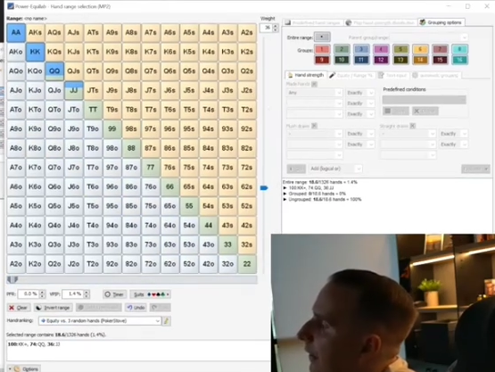Screen dimensions: 495x372
Task: Increase the Weight spinner value
Action: click(x=276, y=26)
